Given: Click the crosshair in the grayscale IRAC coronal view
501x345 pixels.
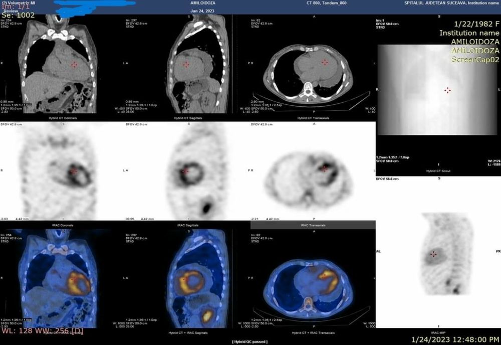Looking at the screenshot, I should (74, 171).
